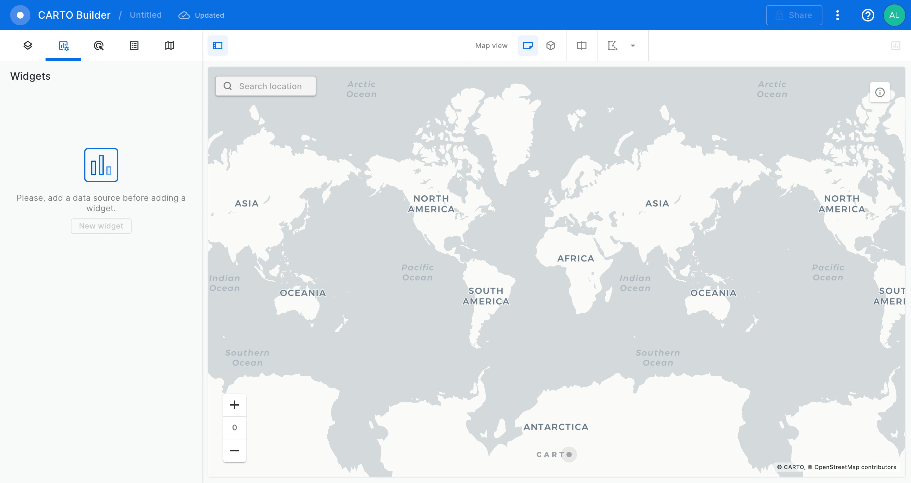
Task: Click the Search location field
Action: click(x=270, y=86)
